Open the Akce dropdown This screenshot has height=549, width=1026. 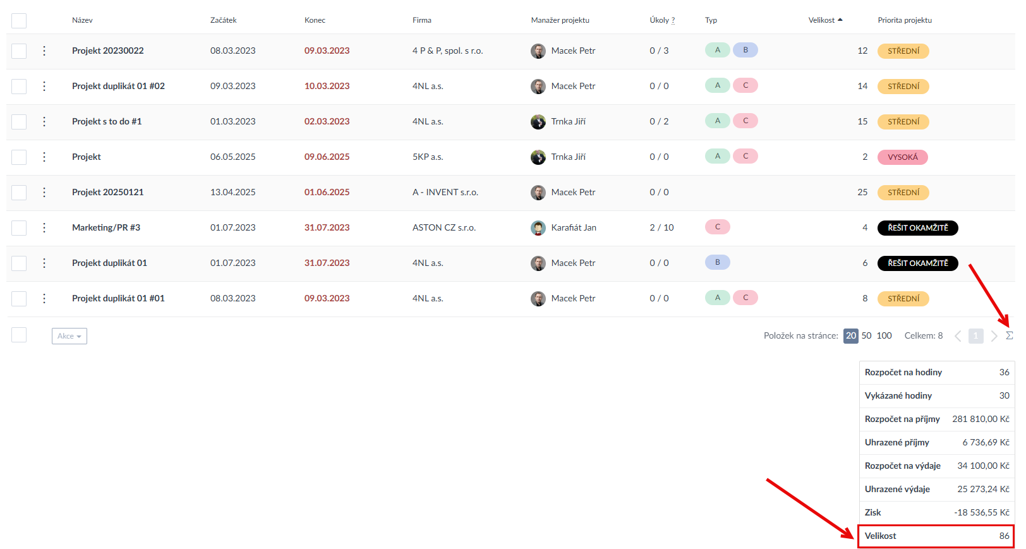[x=69, y=336]
